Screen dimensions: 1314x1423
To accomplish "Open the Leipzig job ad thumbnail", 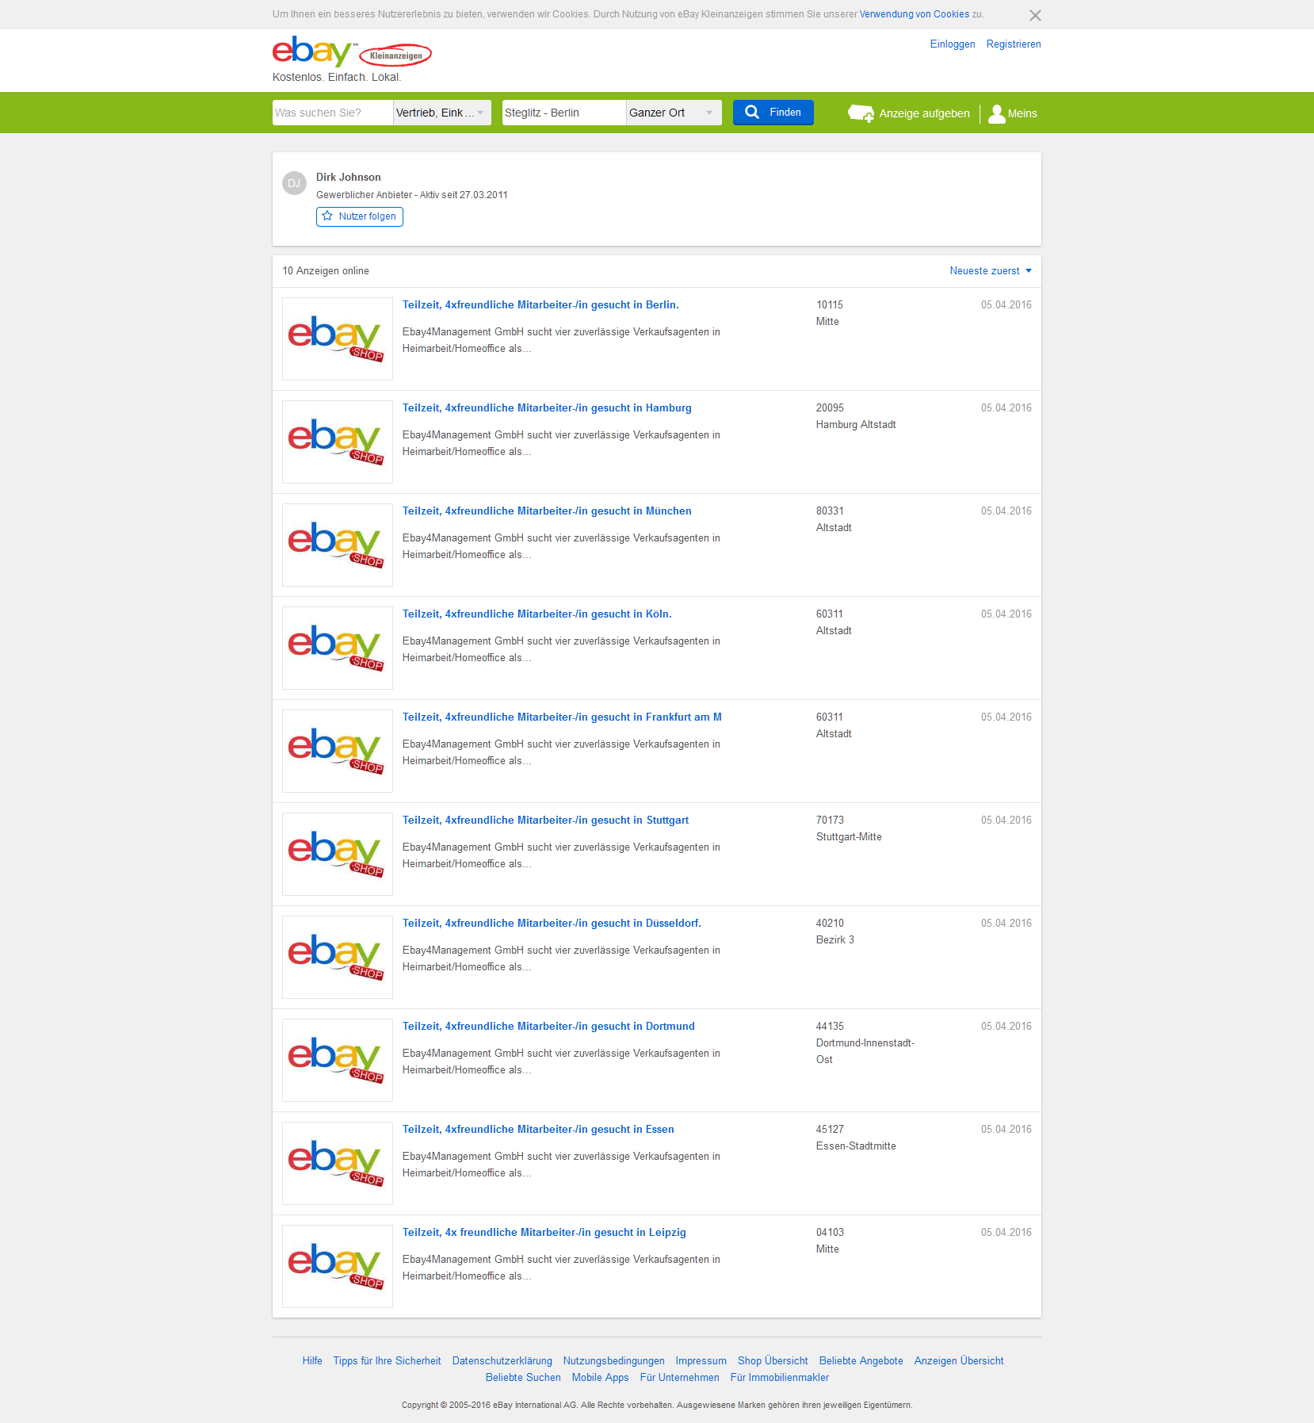I will (x=338, y=1266).
